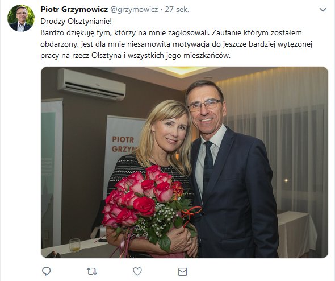
Task: Open the attached photo of the couple
Action: point(185,162)
